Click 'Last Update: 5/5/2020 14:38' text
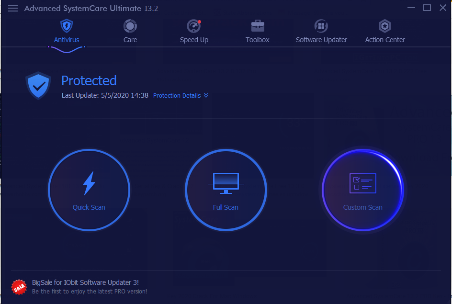Image resolution: width=452 pixels, height=304 pixels. pyautogui.click(x=105, y=95)
